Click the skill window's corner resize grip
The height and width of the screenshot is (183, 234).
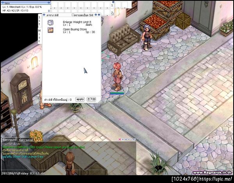100,101
